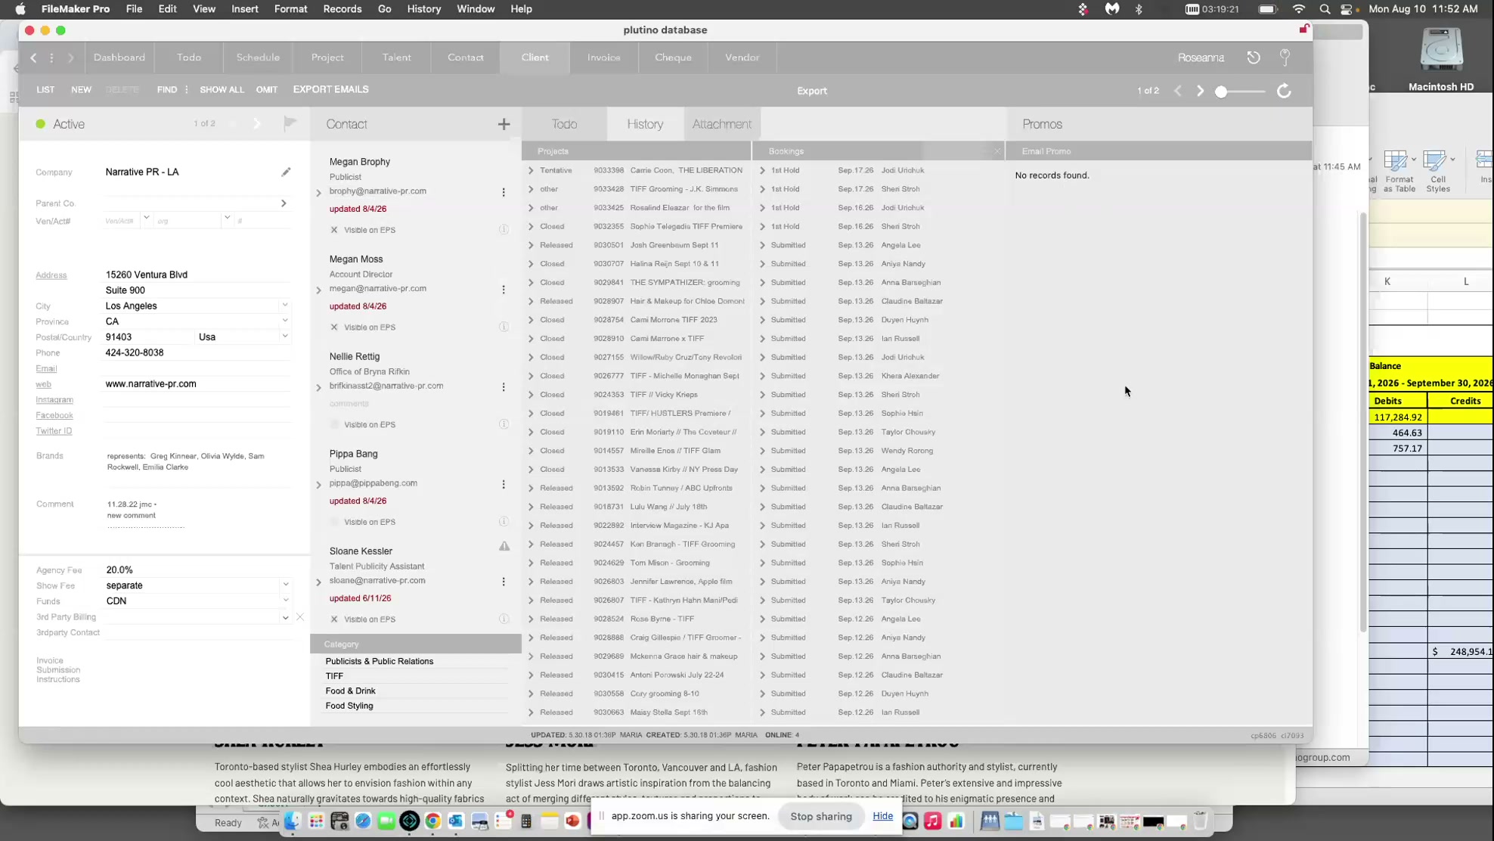This screenshot has width=1494, height=841.
Task: Select the History tab
Action: pos(645,124)
